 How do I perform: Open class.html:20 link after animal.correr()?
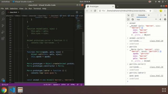click(x=156, y=41)
